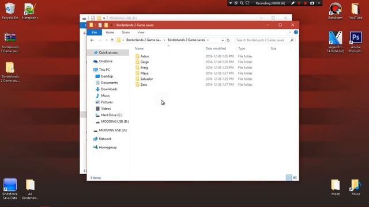Viewport: 369px width, 207px height.
Task: Click the fullscreen rectangle icon in Bandicam bar
Action: [247, 3]
